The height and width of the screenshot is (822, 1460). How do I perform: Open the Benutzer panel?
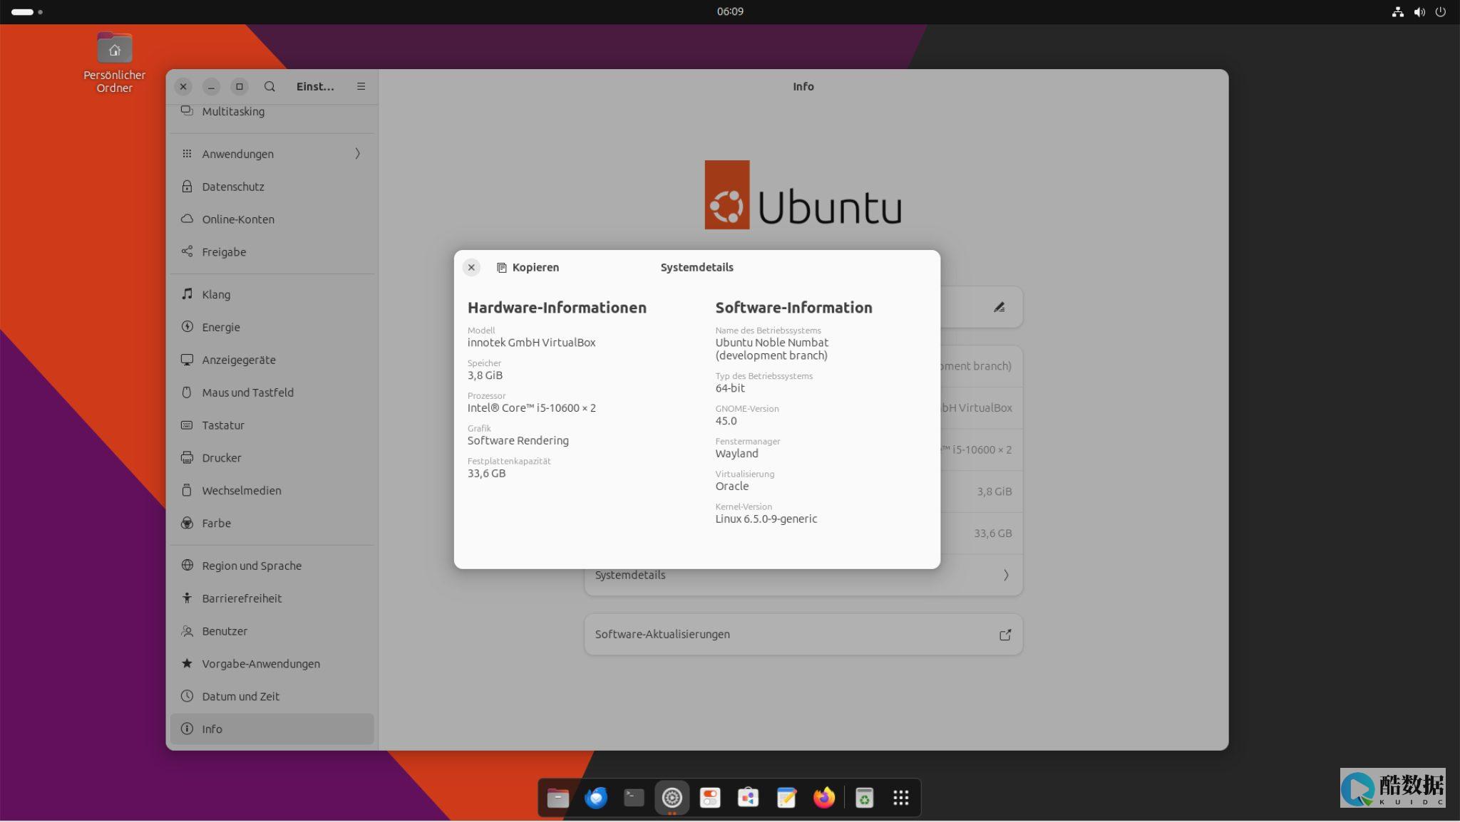[272, 631]
